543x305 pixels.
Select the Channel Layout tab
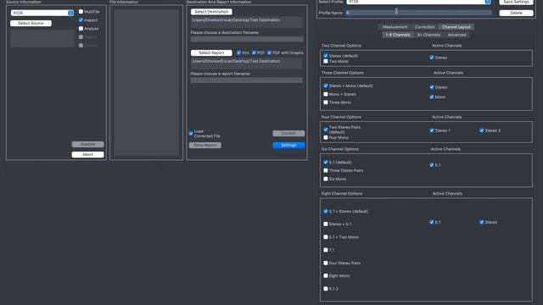coord(456,27)
